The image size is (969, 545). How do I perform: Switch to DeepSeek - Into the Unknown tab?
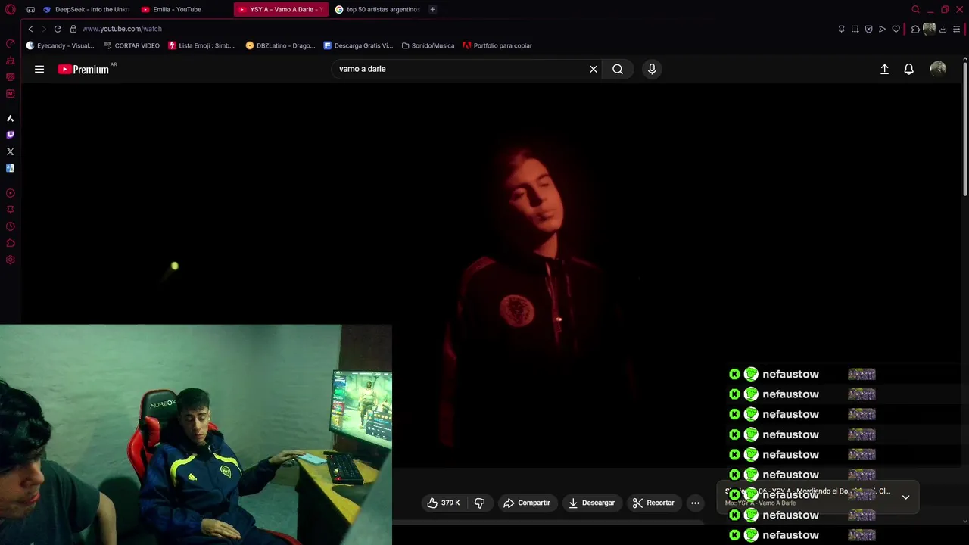(x=86, y=9)
